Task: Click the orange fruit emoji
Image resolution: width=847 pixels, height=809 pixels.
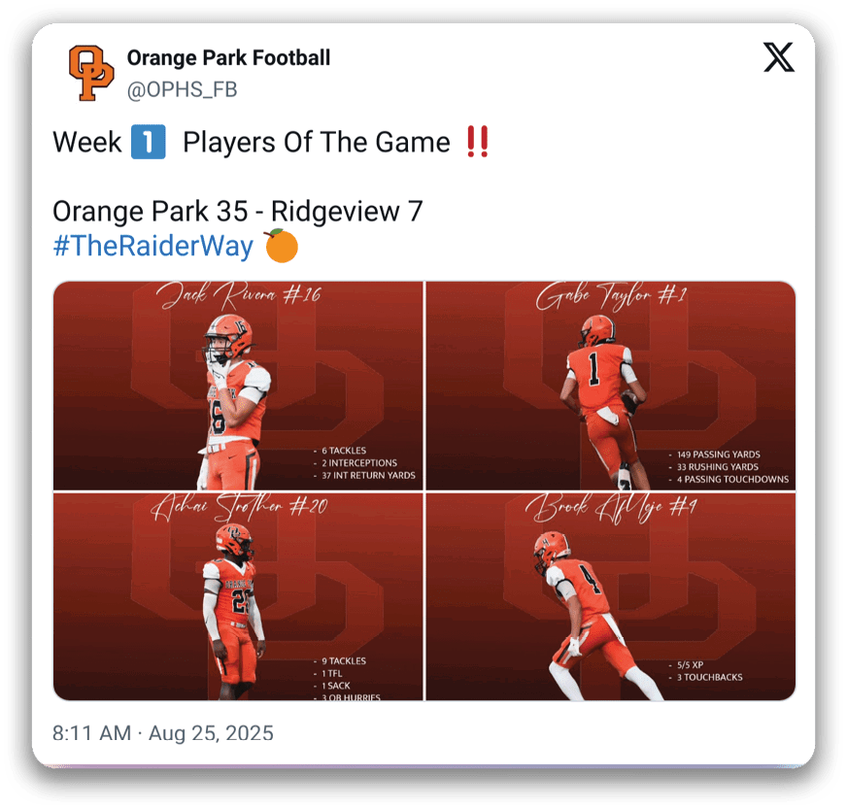Action: tap(281, 246)
